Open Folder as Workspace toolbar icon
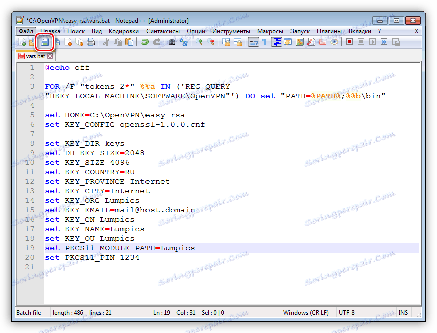437x333 pixels. tap(323, 42)
